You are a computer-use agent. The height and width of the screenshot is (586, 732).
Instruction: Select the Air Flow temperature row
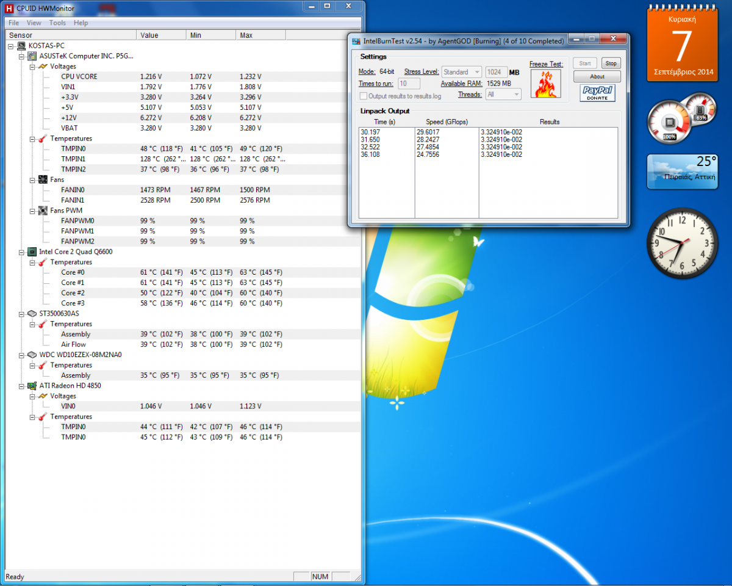click(x=183, y=344)
